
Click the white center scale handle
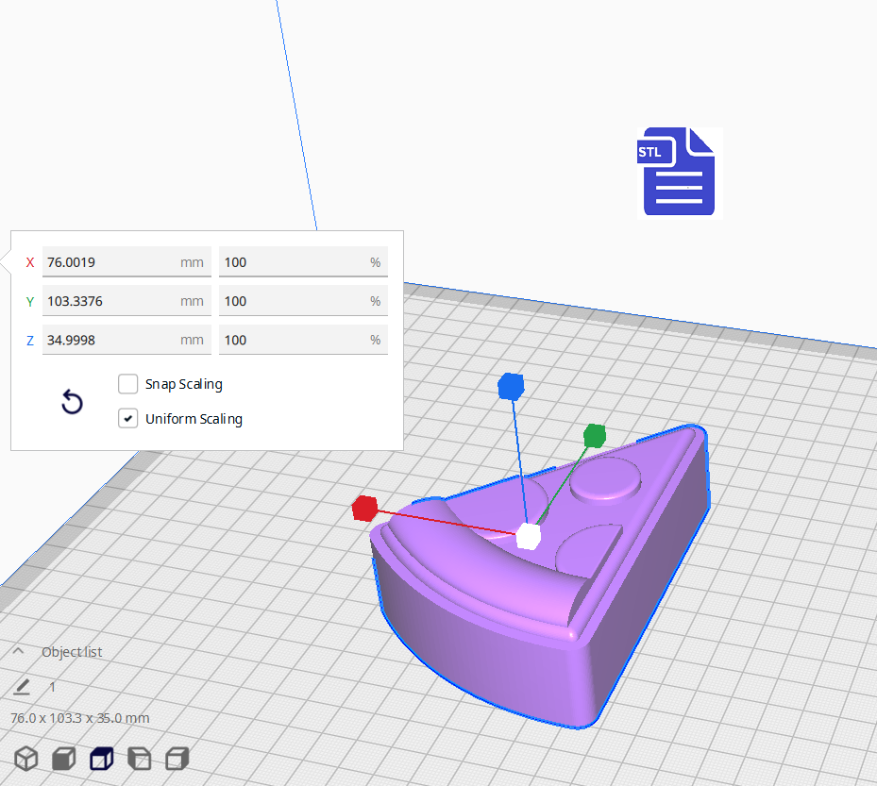(x=529, y=536)
